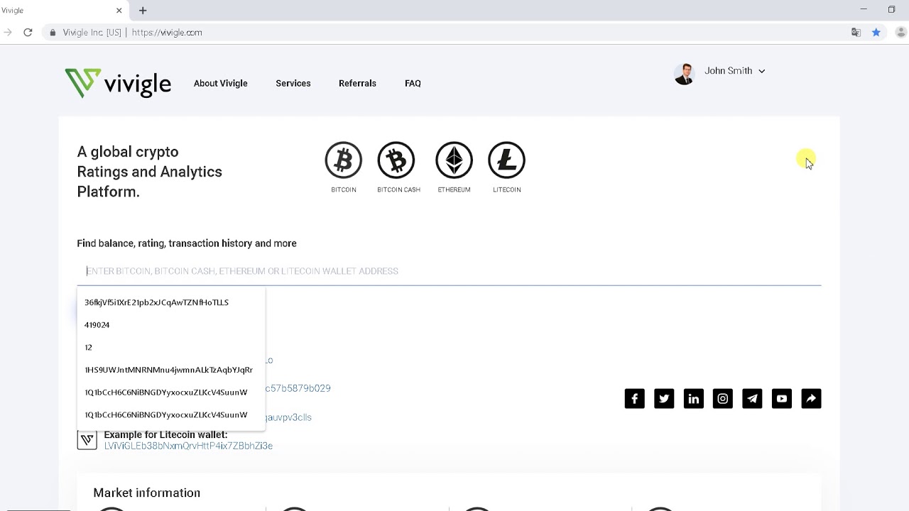View site security lock info
The image size is (909, 511).
(x=53, y=33)
